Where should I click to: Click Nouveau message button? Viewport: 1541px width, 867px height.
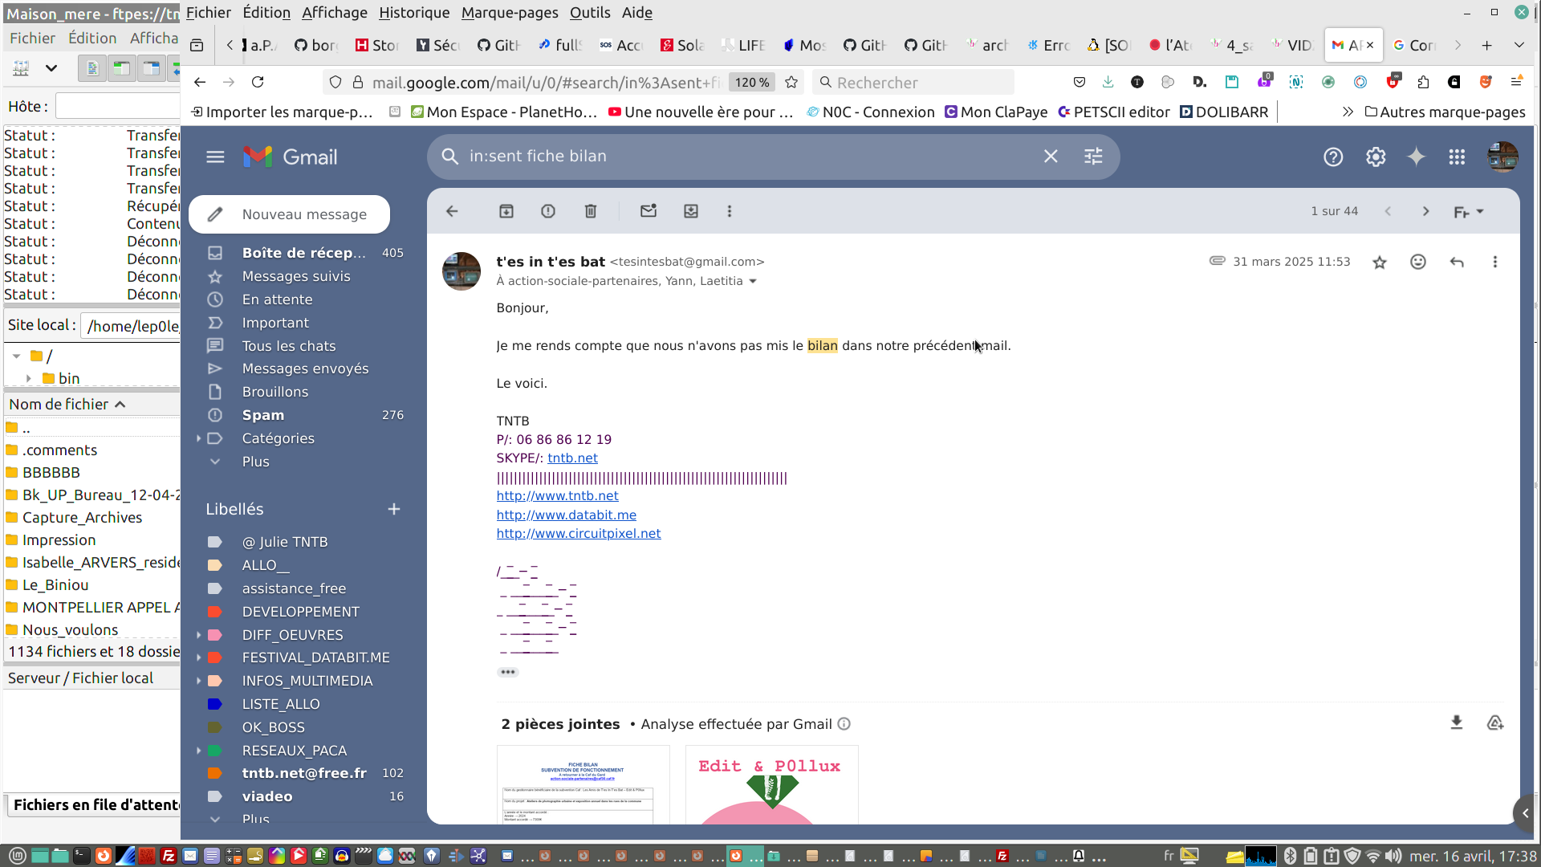(x=290, y=214)
